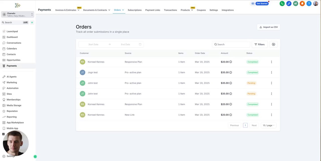Click the green phone dialer icon
Viewport: 321px width, 161px height.
point(282,3)
